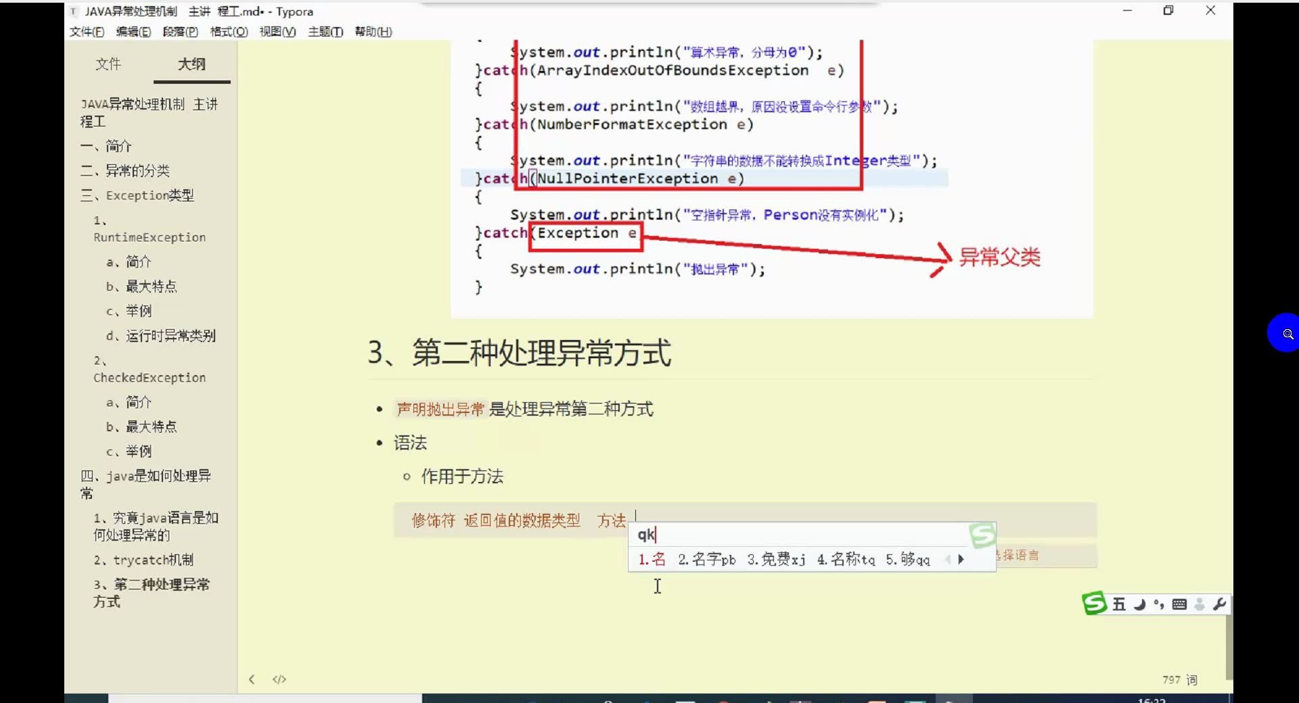Jump to 举例 under RuntimeException

129,311
